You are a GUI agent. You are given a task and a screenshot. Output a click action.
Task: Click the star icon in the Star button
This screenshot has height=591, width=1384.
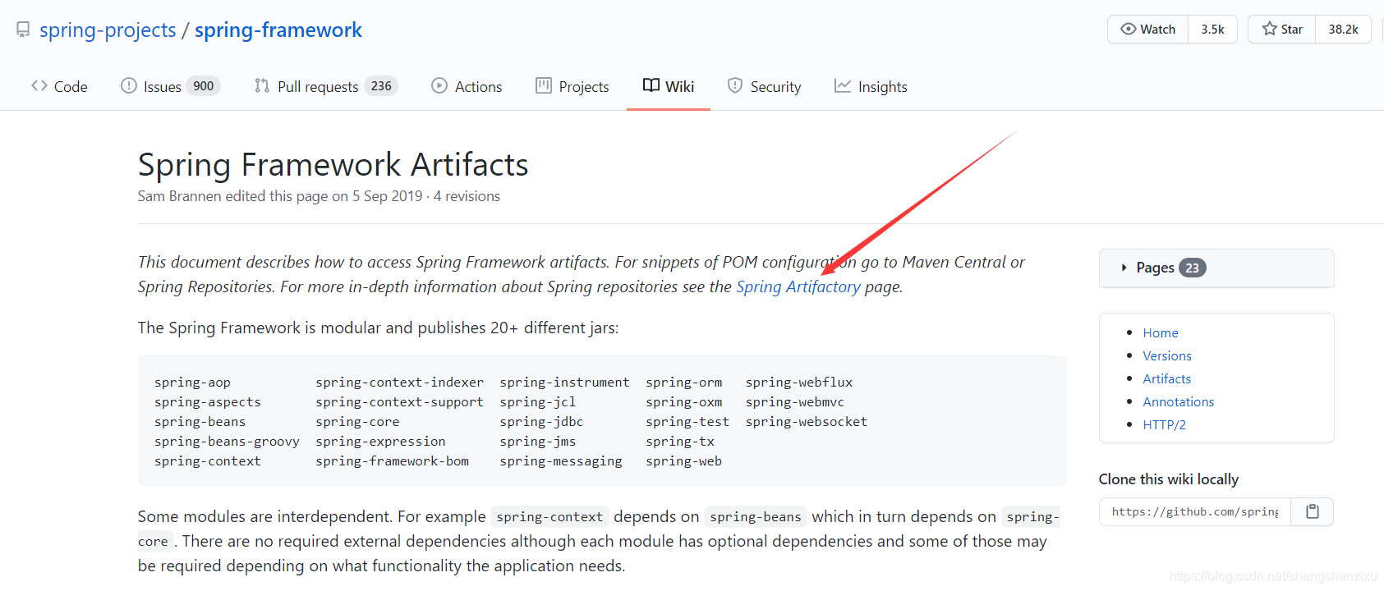(1270, 29)
